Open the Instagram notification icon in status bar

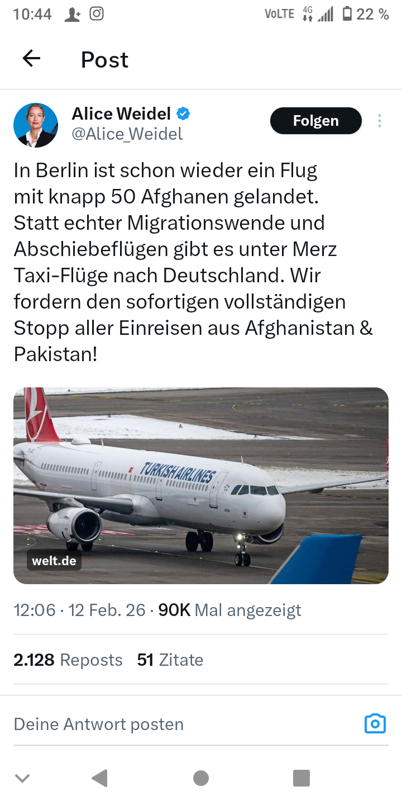tap(97, 14)
